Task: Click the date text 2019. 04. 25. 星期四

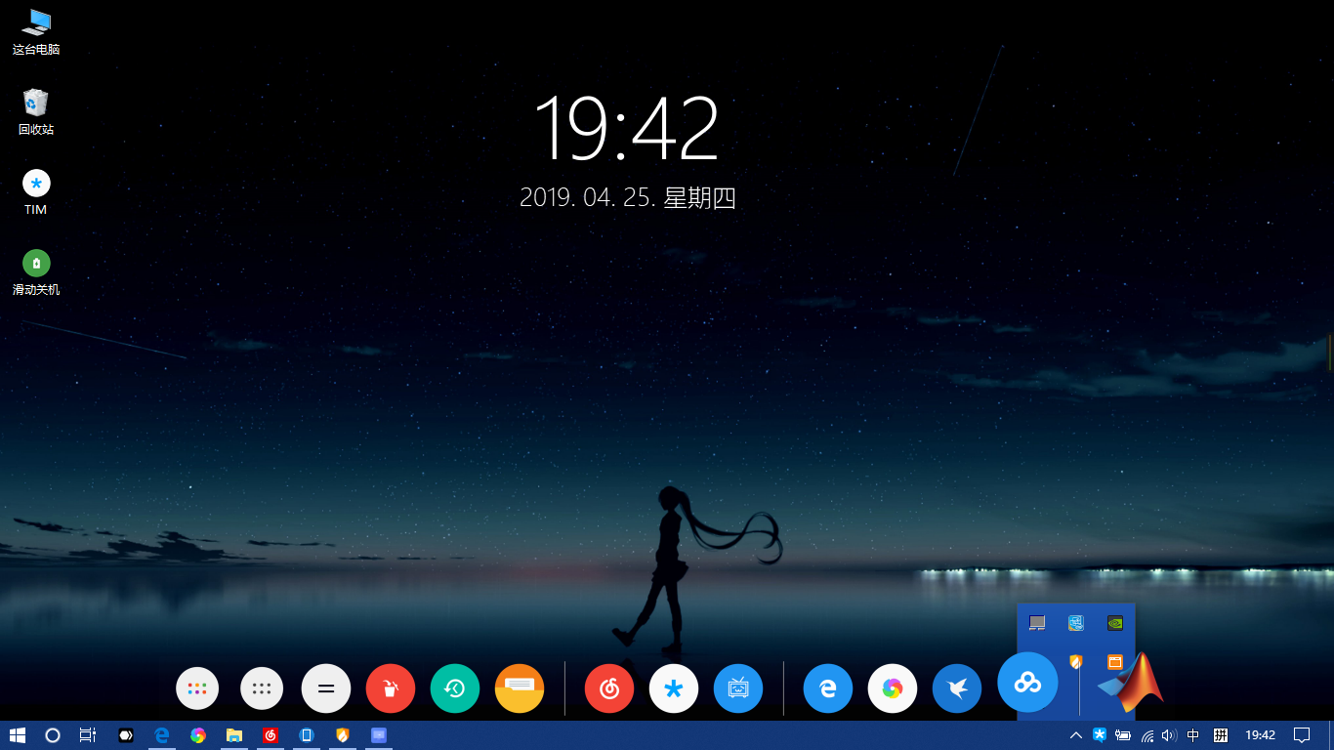Action: click(628, 197)
